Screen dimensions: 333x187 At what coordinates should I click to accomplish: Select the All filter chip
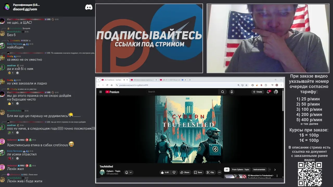coord(227,170)
